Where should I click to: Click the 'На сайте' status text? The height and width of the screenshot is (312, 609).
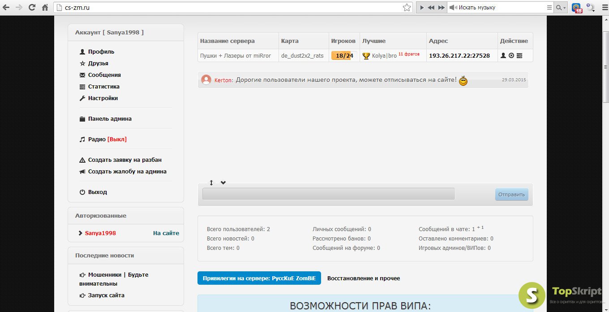click(x=166, y=233)
